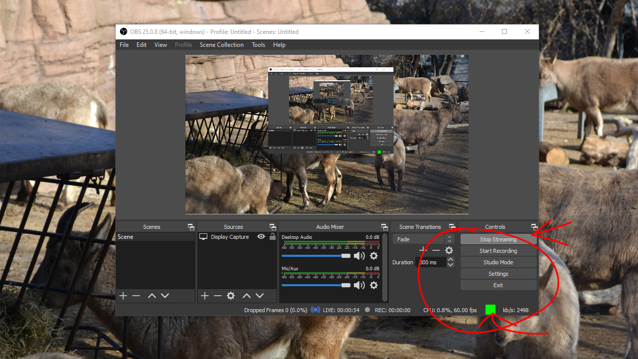
Task: Open Desktop Audio settings gear
Action: (374, 256)
